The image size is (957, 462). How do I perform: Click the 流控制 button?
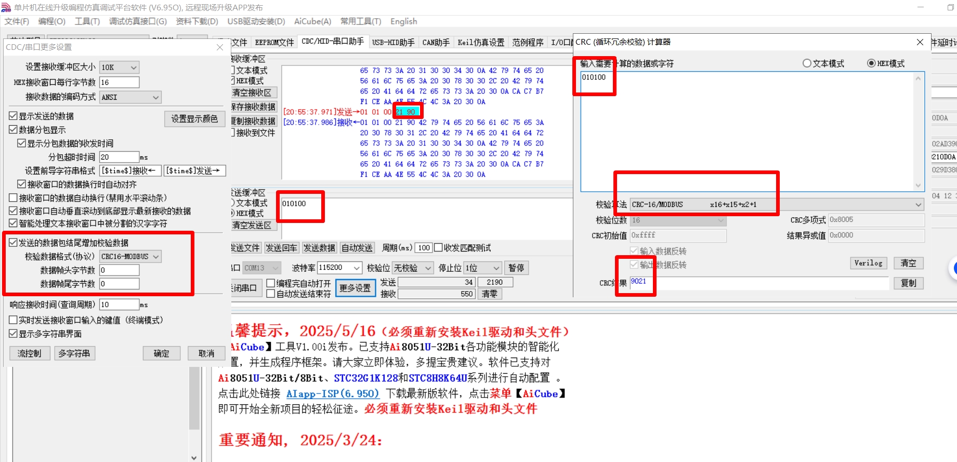(x=29, y=353)
